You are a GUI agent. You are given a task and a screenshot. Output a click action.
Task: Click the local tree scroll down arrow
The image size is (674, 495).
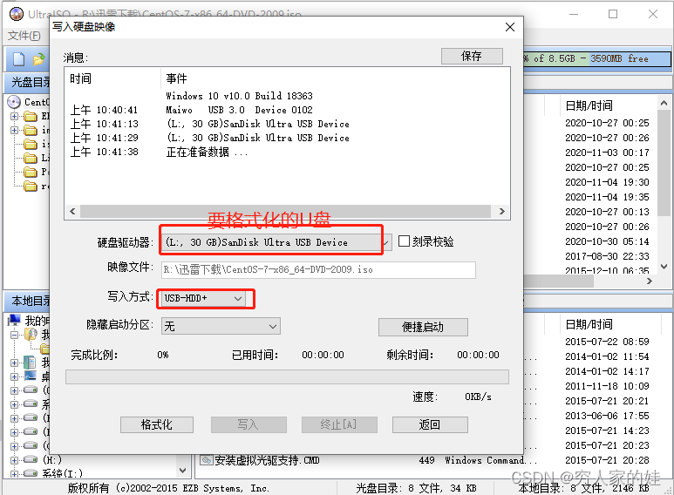183,471
